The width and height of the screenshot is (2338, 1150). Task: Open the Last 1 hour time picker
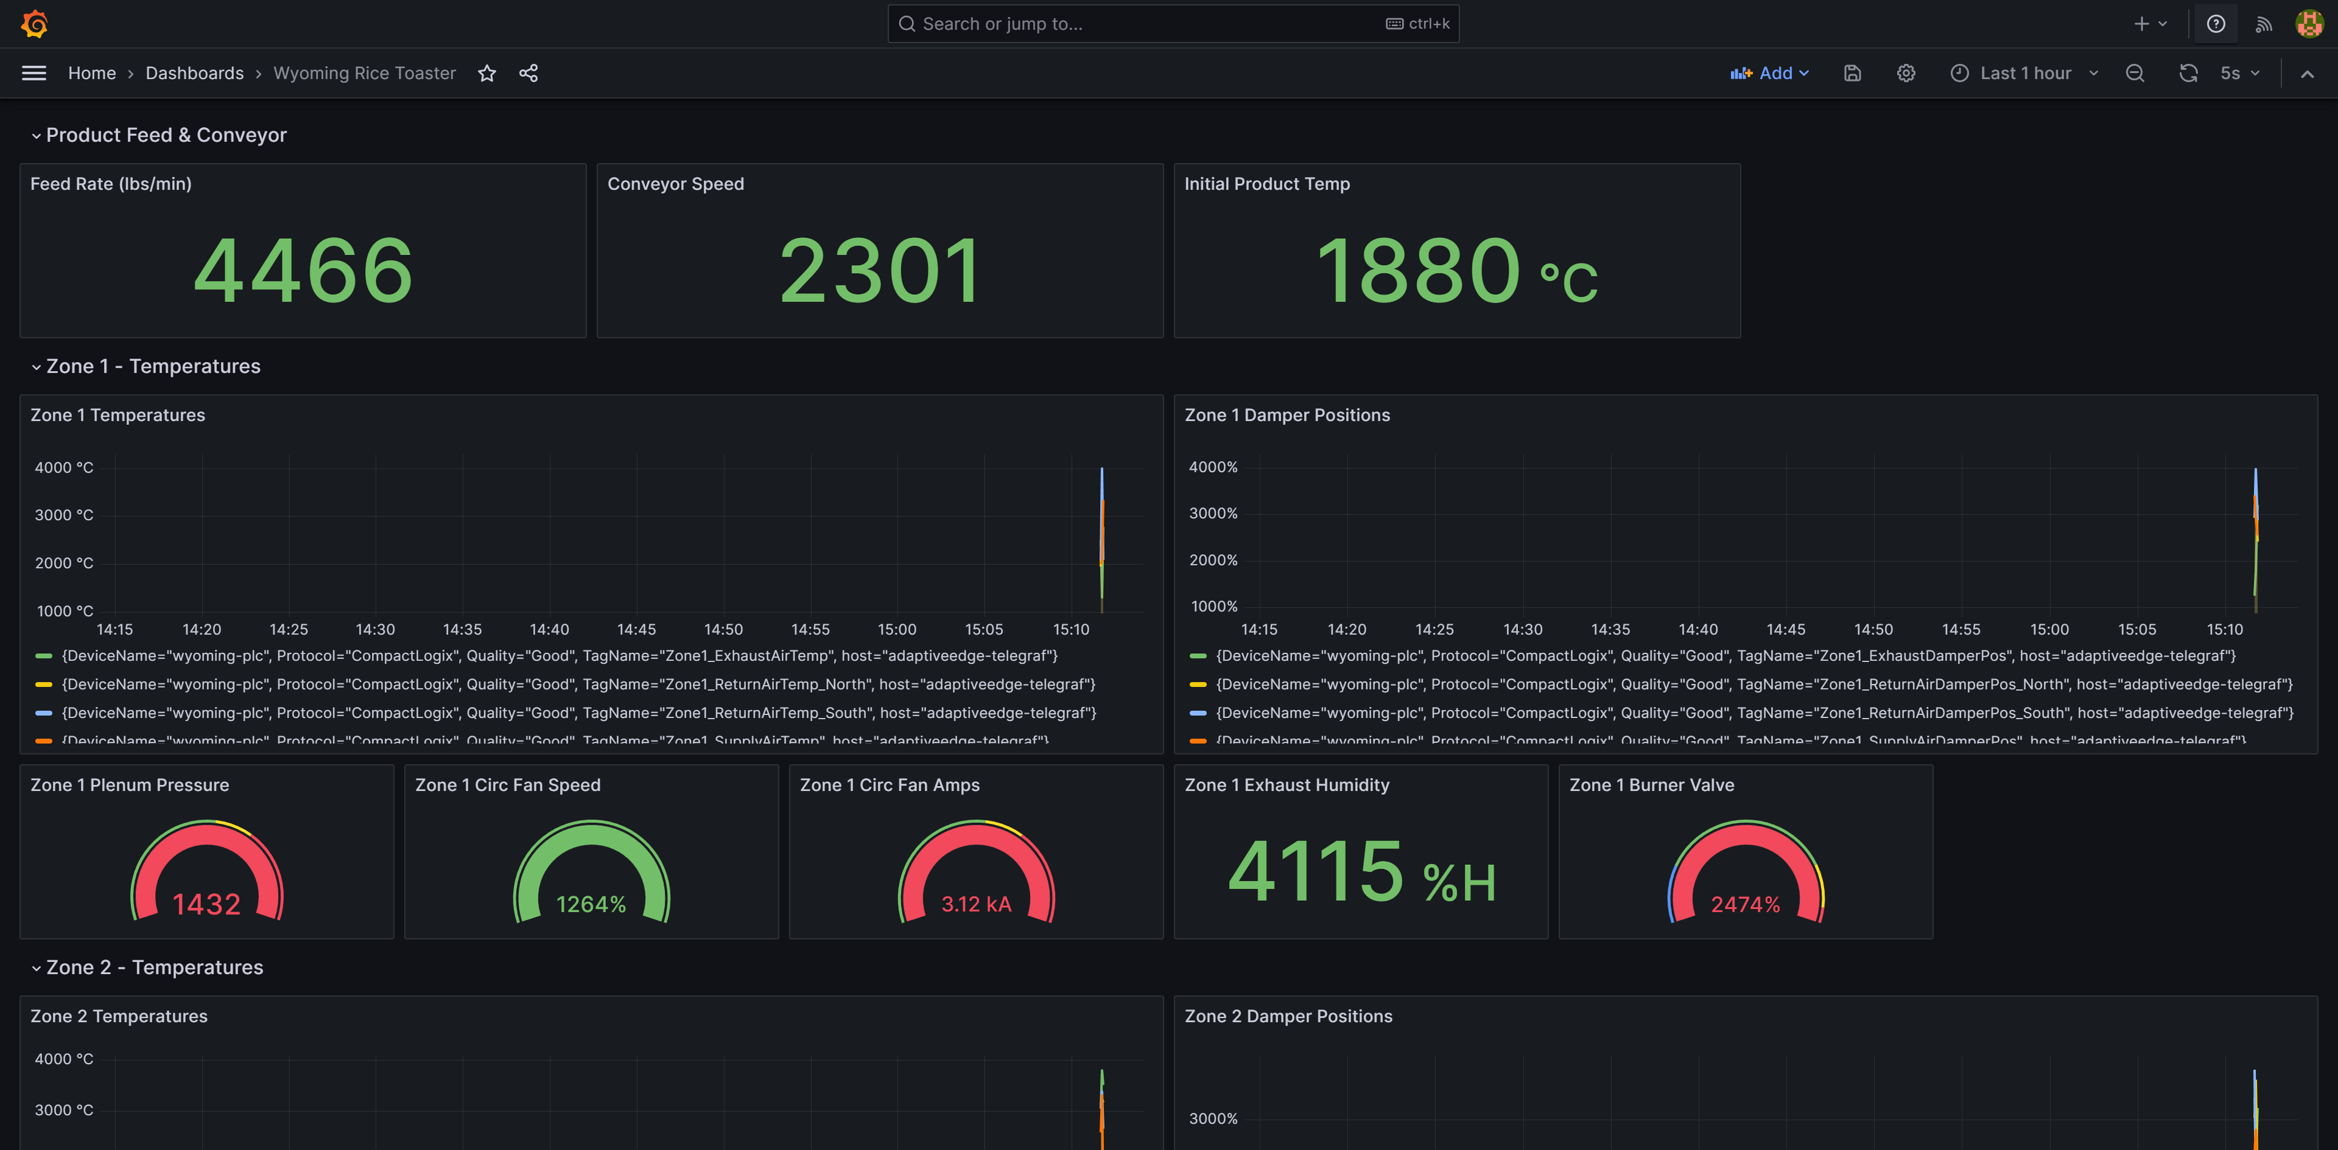(2025, 72)
